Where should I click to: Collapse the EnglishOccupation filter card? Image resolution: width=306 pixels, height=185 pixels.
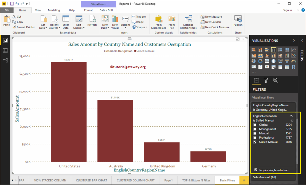291,116
